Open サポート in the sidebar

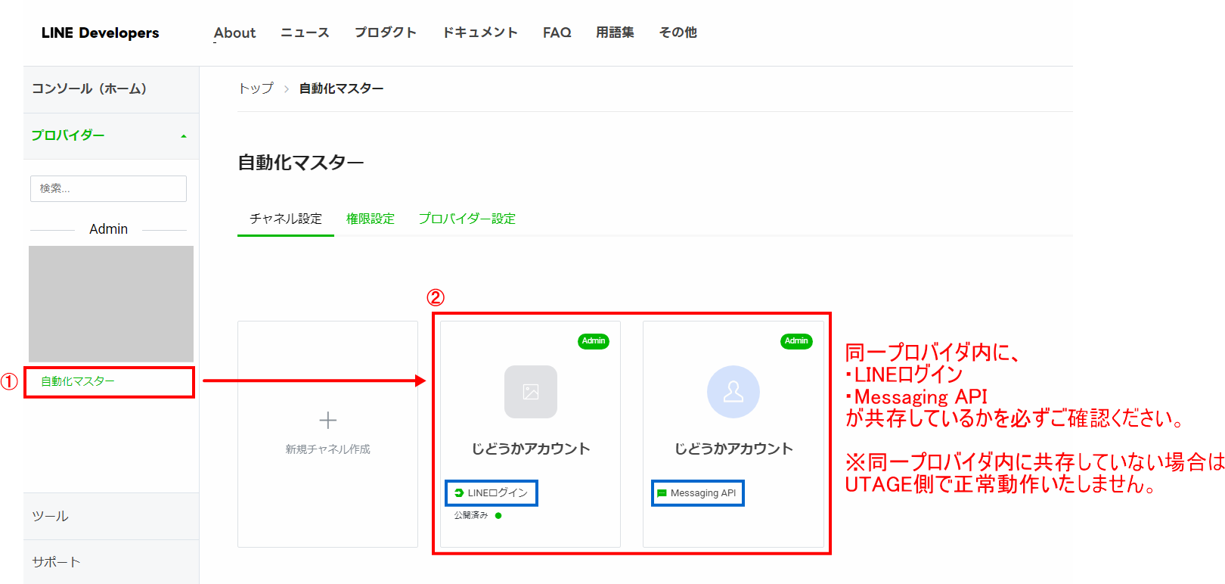point(111,562)
